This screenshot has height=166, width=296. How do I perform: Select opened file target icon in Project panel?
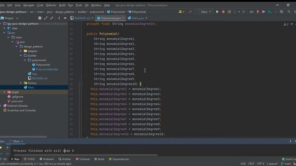pos(40,18)
